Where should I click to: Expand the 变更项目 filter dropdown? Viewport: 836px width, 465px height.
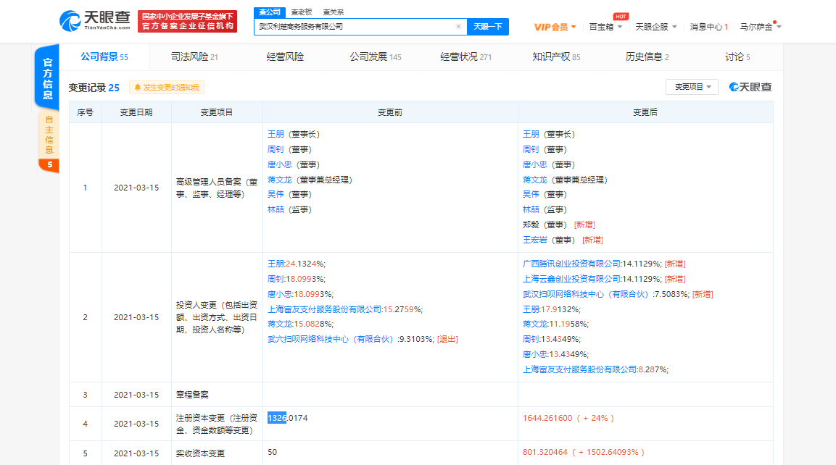[692, 87]
